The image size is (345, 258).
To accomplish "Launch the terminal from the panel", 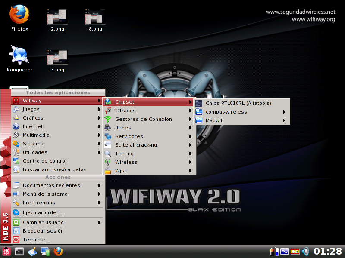I will click(19, 252).
